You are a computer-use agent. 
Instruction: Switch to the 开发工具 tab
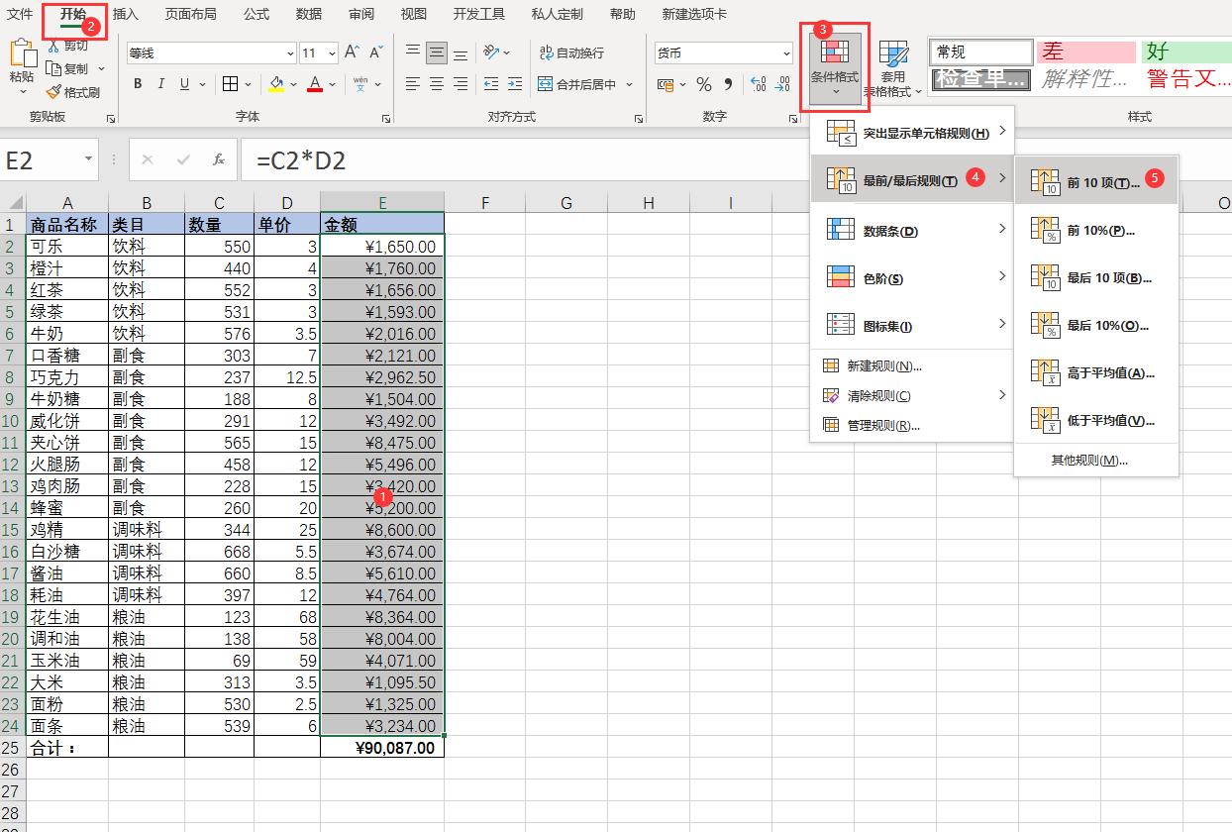click(x=478, y=14)
